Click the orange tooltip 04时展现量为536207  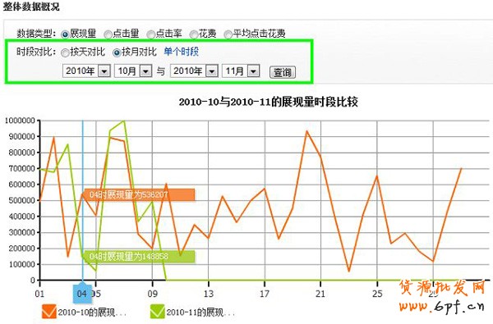(x=139, y=194)
